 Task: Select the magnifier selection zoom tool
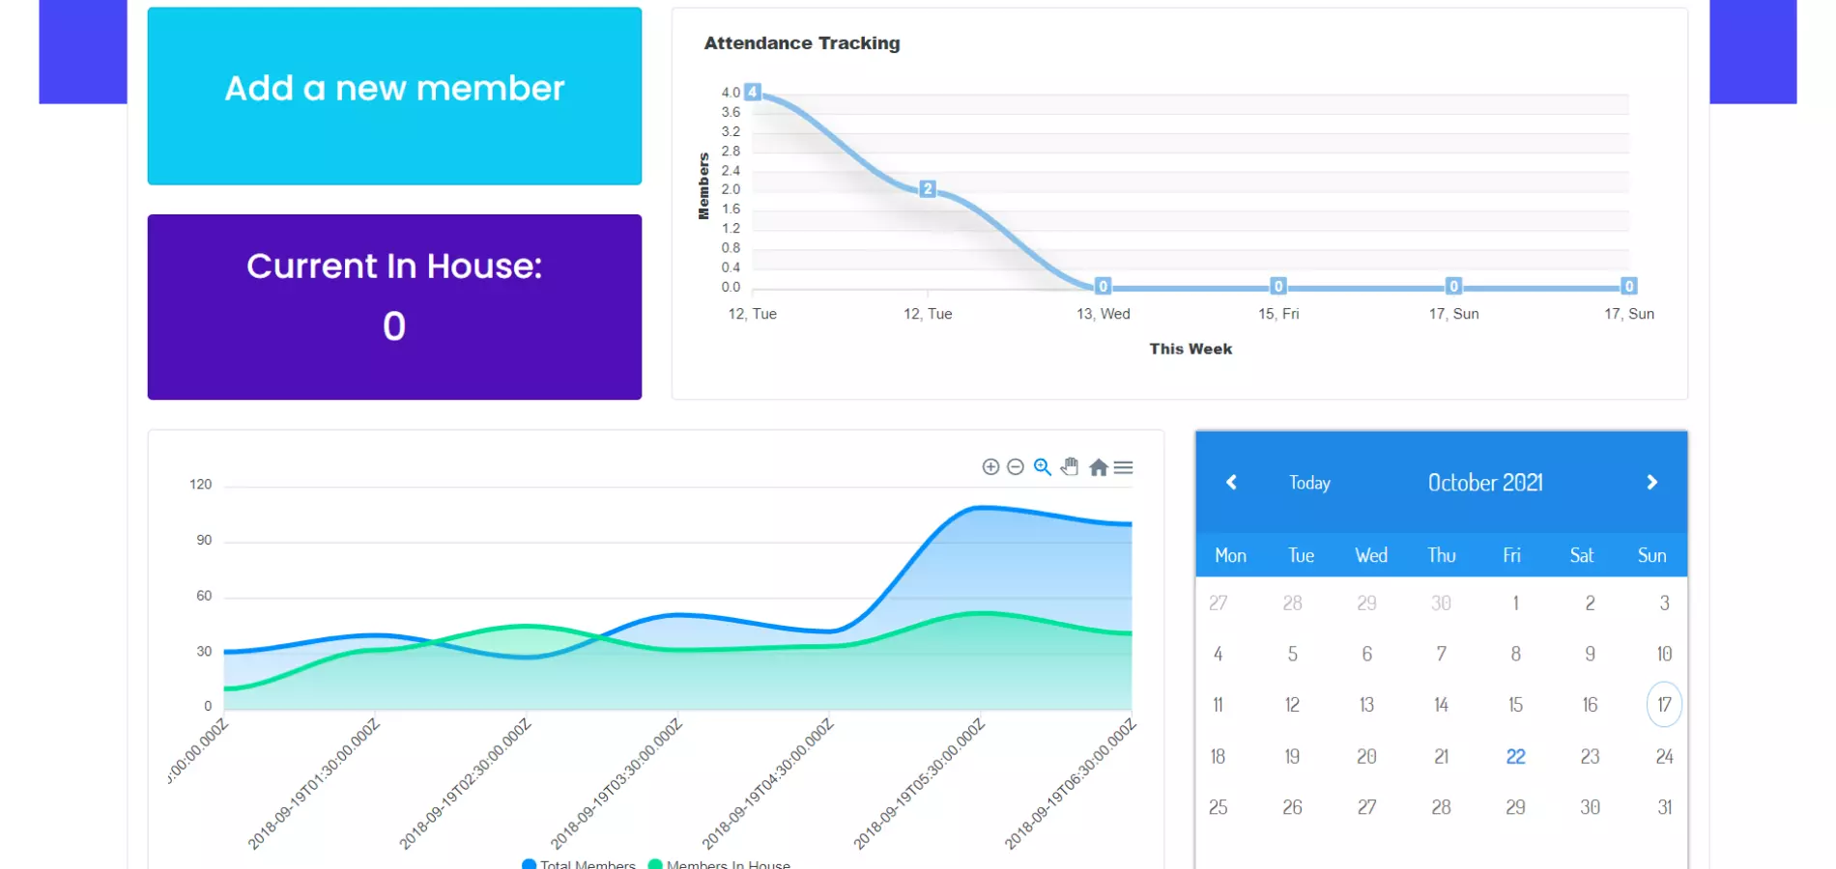(1042, 467)
